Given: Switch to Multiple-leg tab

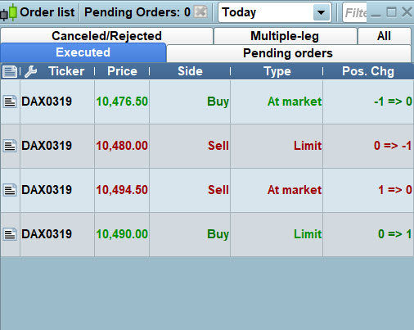Looking at the screenshot, I should click(285, 36).
